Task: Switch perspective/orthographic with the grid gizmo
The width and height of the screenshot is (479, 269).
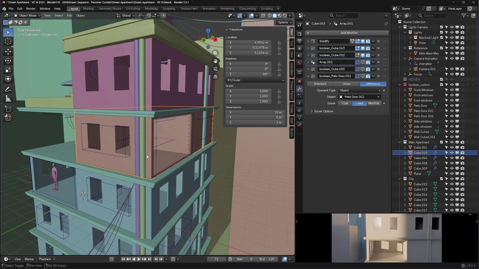Action: pos(215,77)
